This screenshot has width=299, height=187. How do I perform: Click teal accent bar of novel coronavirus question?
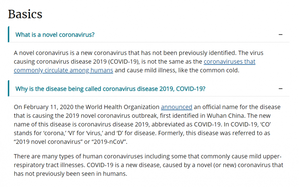tap(9, 34)
